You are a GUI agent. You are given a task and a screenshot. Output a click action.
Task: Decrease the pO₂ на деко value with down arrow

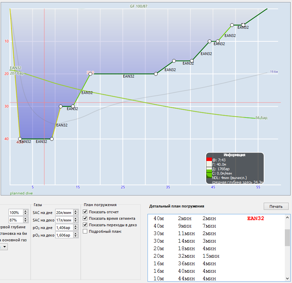pos(76,237)
